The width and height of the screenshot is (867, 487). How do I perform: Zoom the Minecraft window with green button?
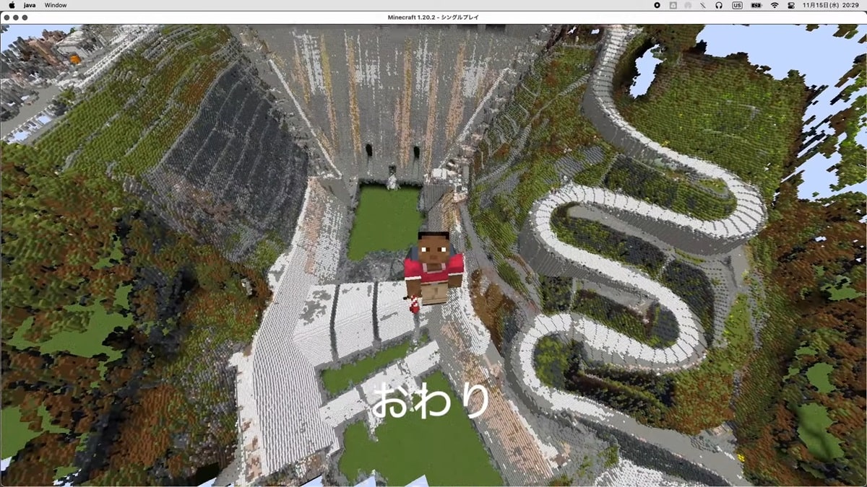click(25, 17)
